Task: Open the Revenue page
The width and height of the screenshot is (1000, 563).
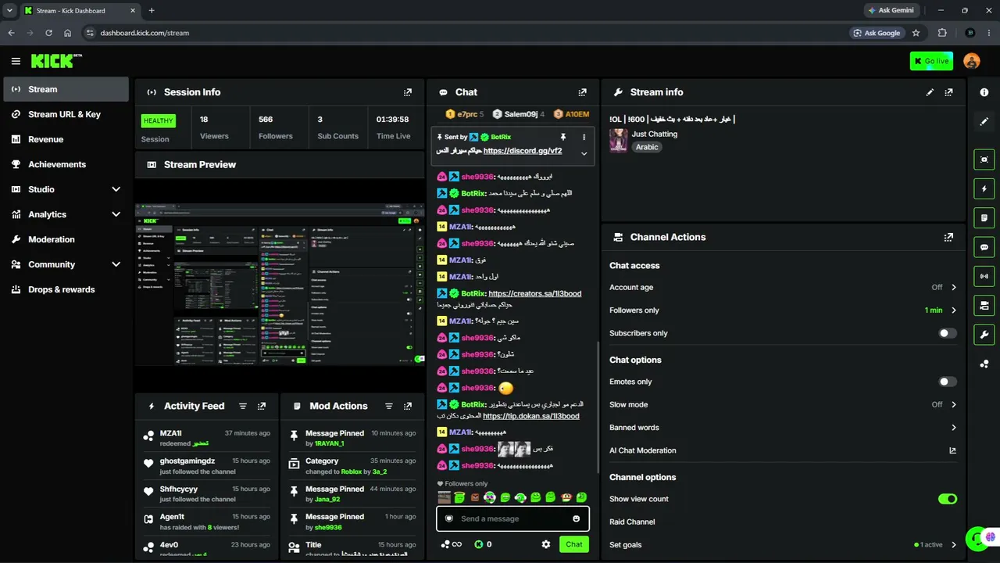Action: [66, 139]
